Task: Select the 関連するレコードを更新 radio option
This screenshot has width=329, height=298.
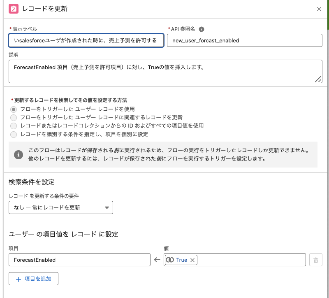Action: pyautogui.click(x=14, y=118)
